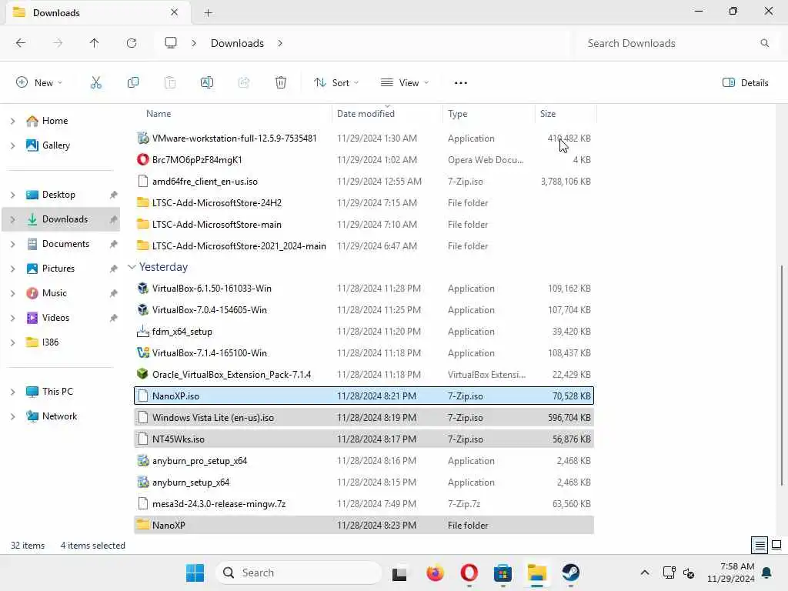This screenshot has height=591, width=788.
Task: Unpin Documents pin icon in sidebar
Action: (114, 244)
